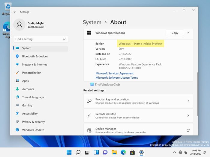The height and width of the screenshot is (157, 210).
Task: Open Microsoft Software License Terms link
Action: (x=116, y=78)
